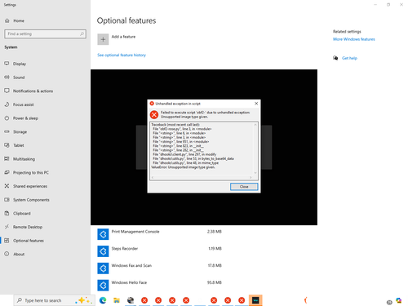Viewport: 408px width, 306px height.
Task: Click traceback row with line 951
Action: coord(180,142)
